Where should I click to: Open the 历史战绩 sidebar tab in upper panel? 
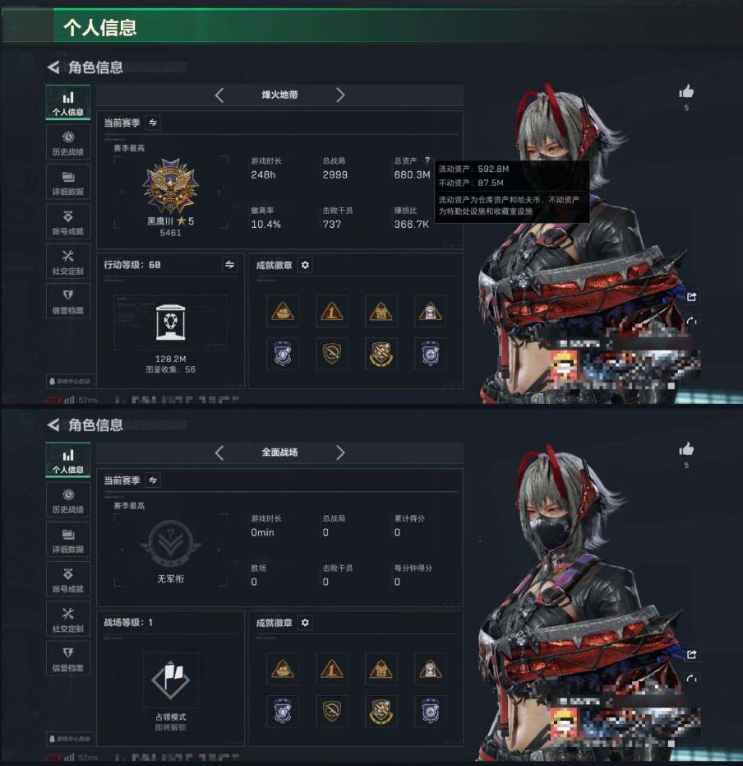68,142
